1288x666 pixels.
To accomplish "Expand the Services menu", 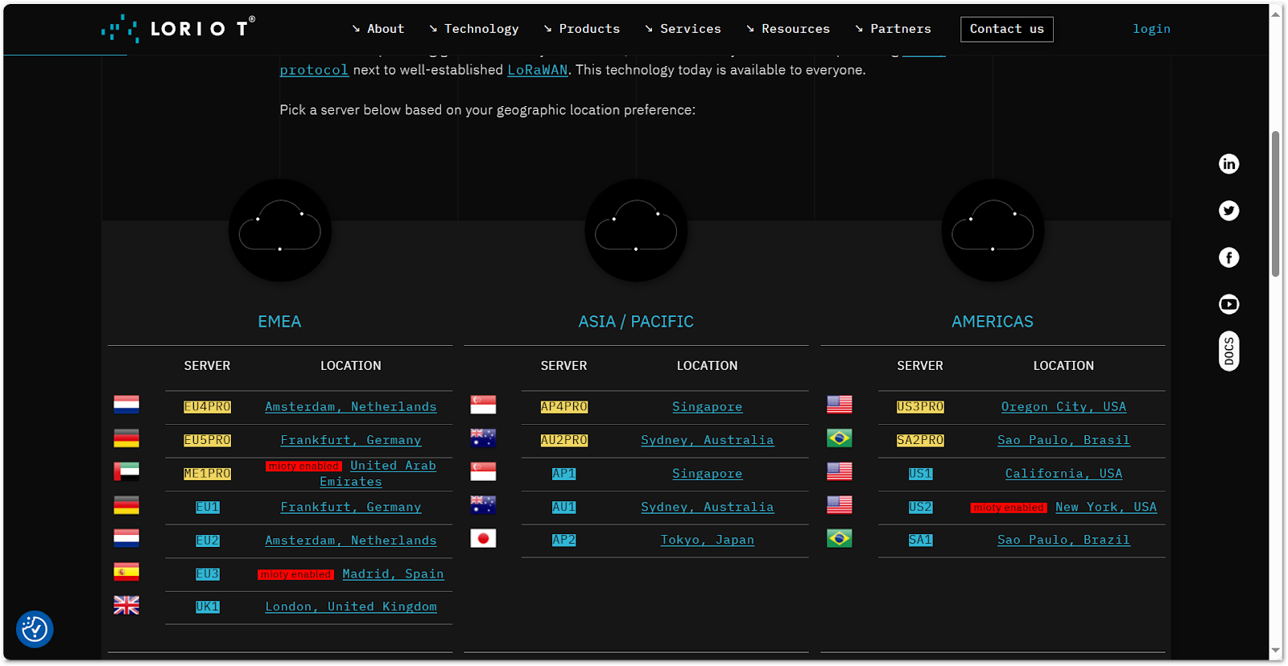I will click(683, 29).
